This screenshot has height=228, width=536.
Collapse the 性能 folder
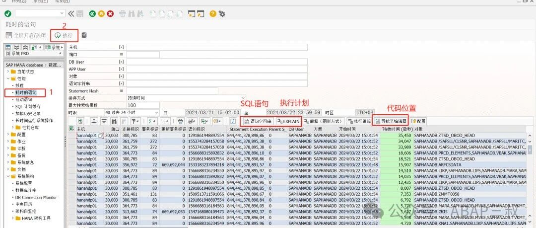click(x=8, y=78)
